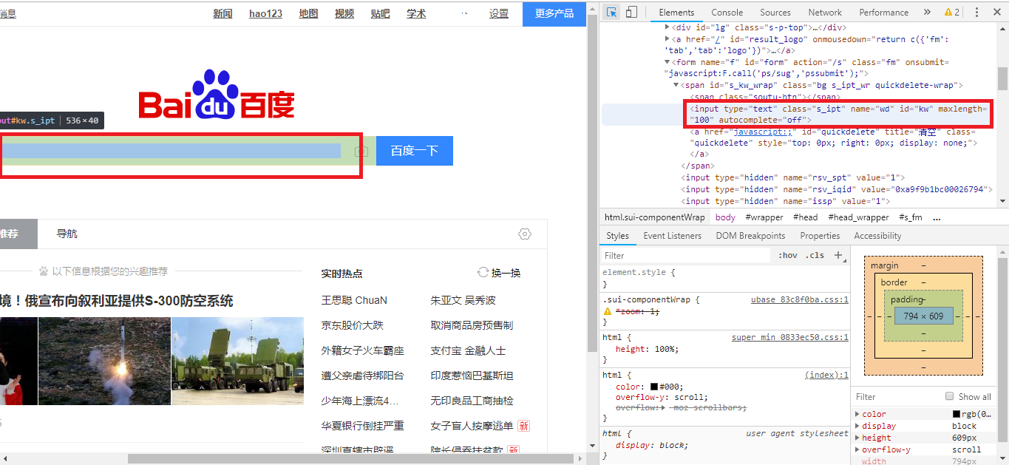Select the 导航 tab on the page
Viewport: 1009px width, 465px height.
click(x=67, y=234)
